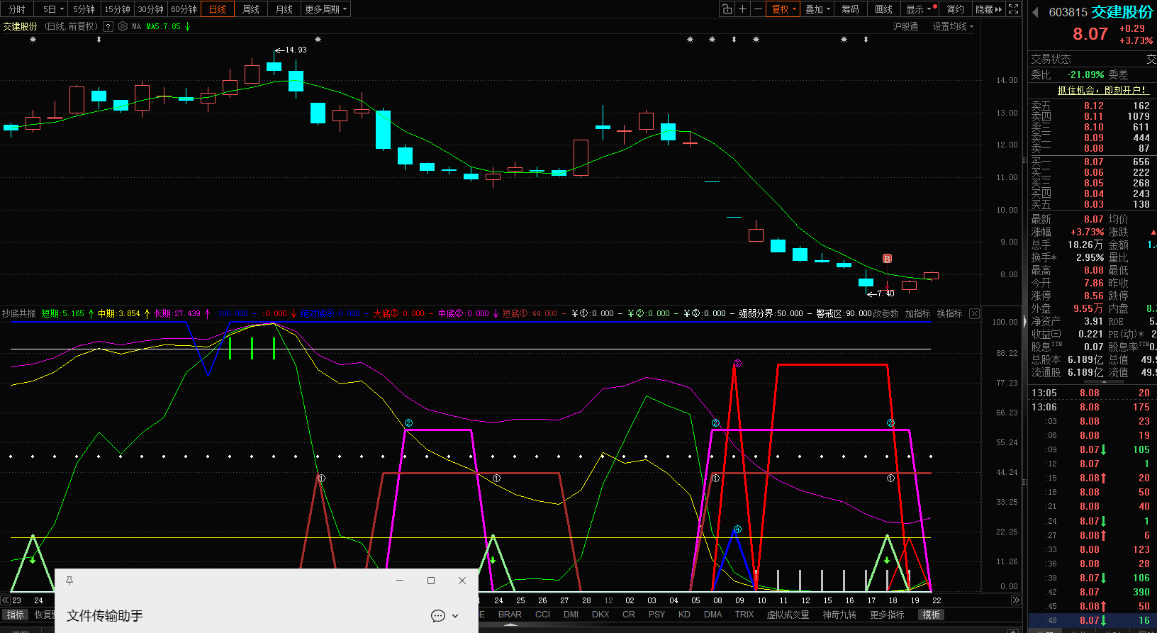This screenshot has width=1157, height=633.
Task: Click the 画线 drawing tools button
Action: pos(883,9)
